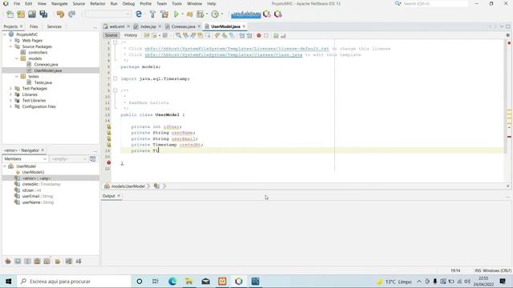Open the Debug menu
The height and width of the screenshot is (288, 513).
coord(128,3)
